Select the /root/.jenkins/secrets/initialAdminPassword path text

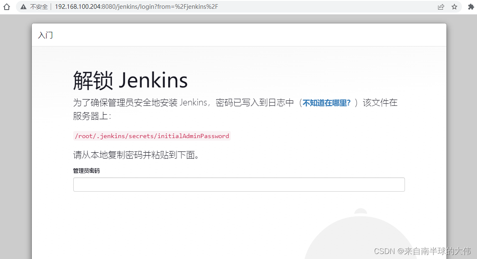tap(152, 136)
